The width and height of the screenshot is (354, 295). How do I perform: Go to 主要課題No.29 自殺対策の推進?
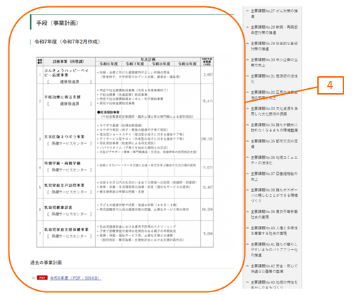(274, 46)
